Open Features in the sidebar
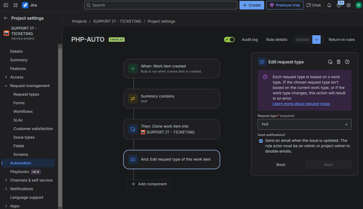The image size is (363, 209). pos(18,69)
